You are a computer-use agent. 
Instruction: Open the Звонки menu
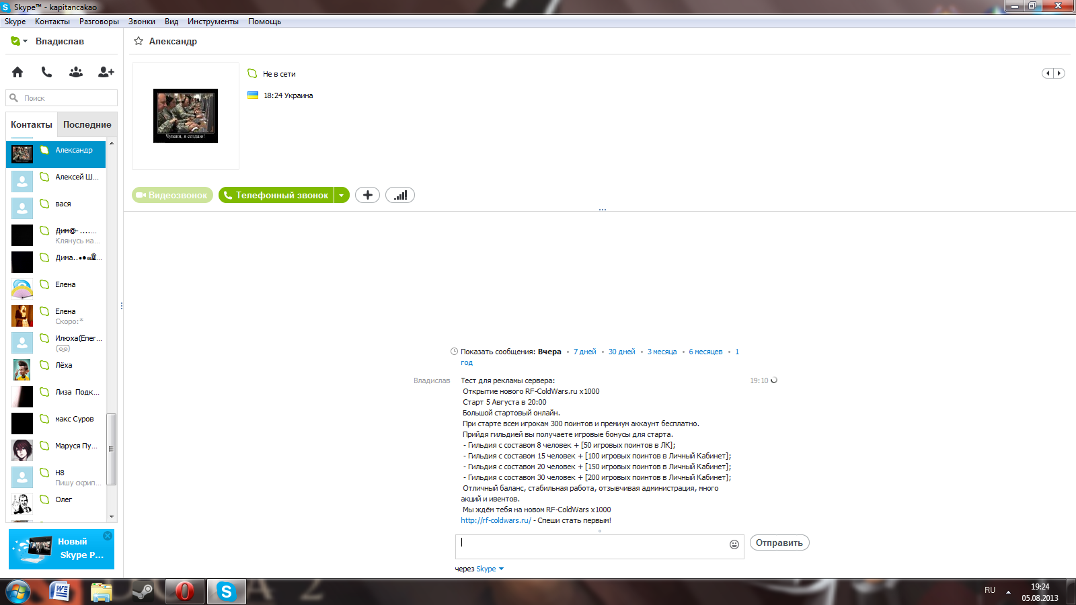pyautogui.click(x=142, y=22)
